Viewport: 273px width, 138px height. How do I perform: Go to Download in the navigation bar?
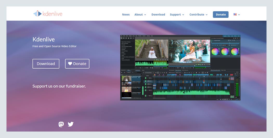pyautogui.click(x=158, y=14)
